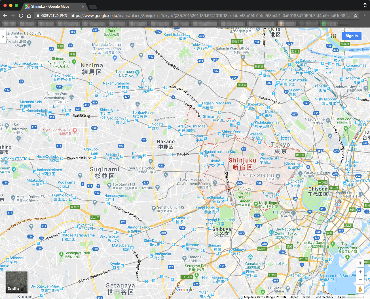Bookmark this page with the star
Viewport: 370px width, 299px height.
(356, 16)
